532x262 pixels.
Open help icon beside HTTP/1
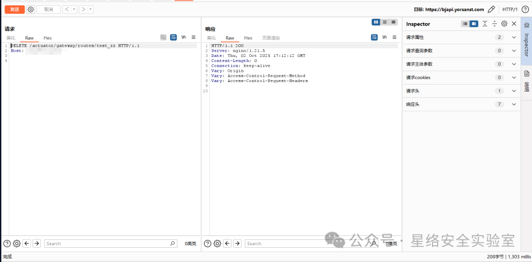pos(525,9)
